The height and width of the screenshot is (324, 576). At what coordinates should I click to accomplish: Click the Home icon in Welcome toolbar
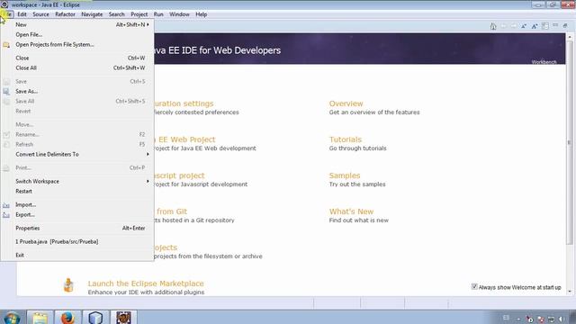[x=493, y=26]
